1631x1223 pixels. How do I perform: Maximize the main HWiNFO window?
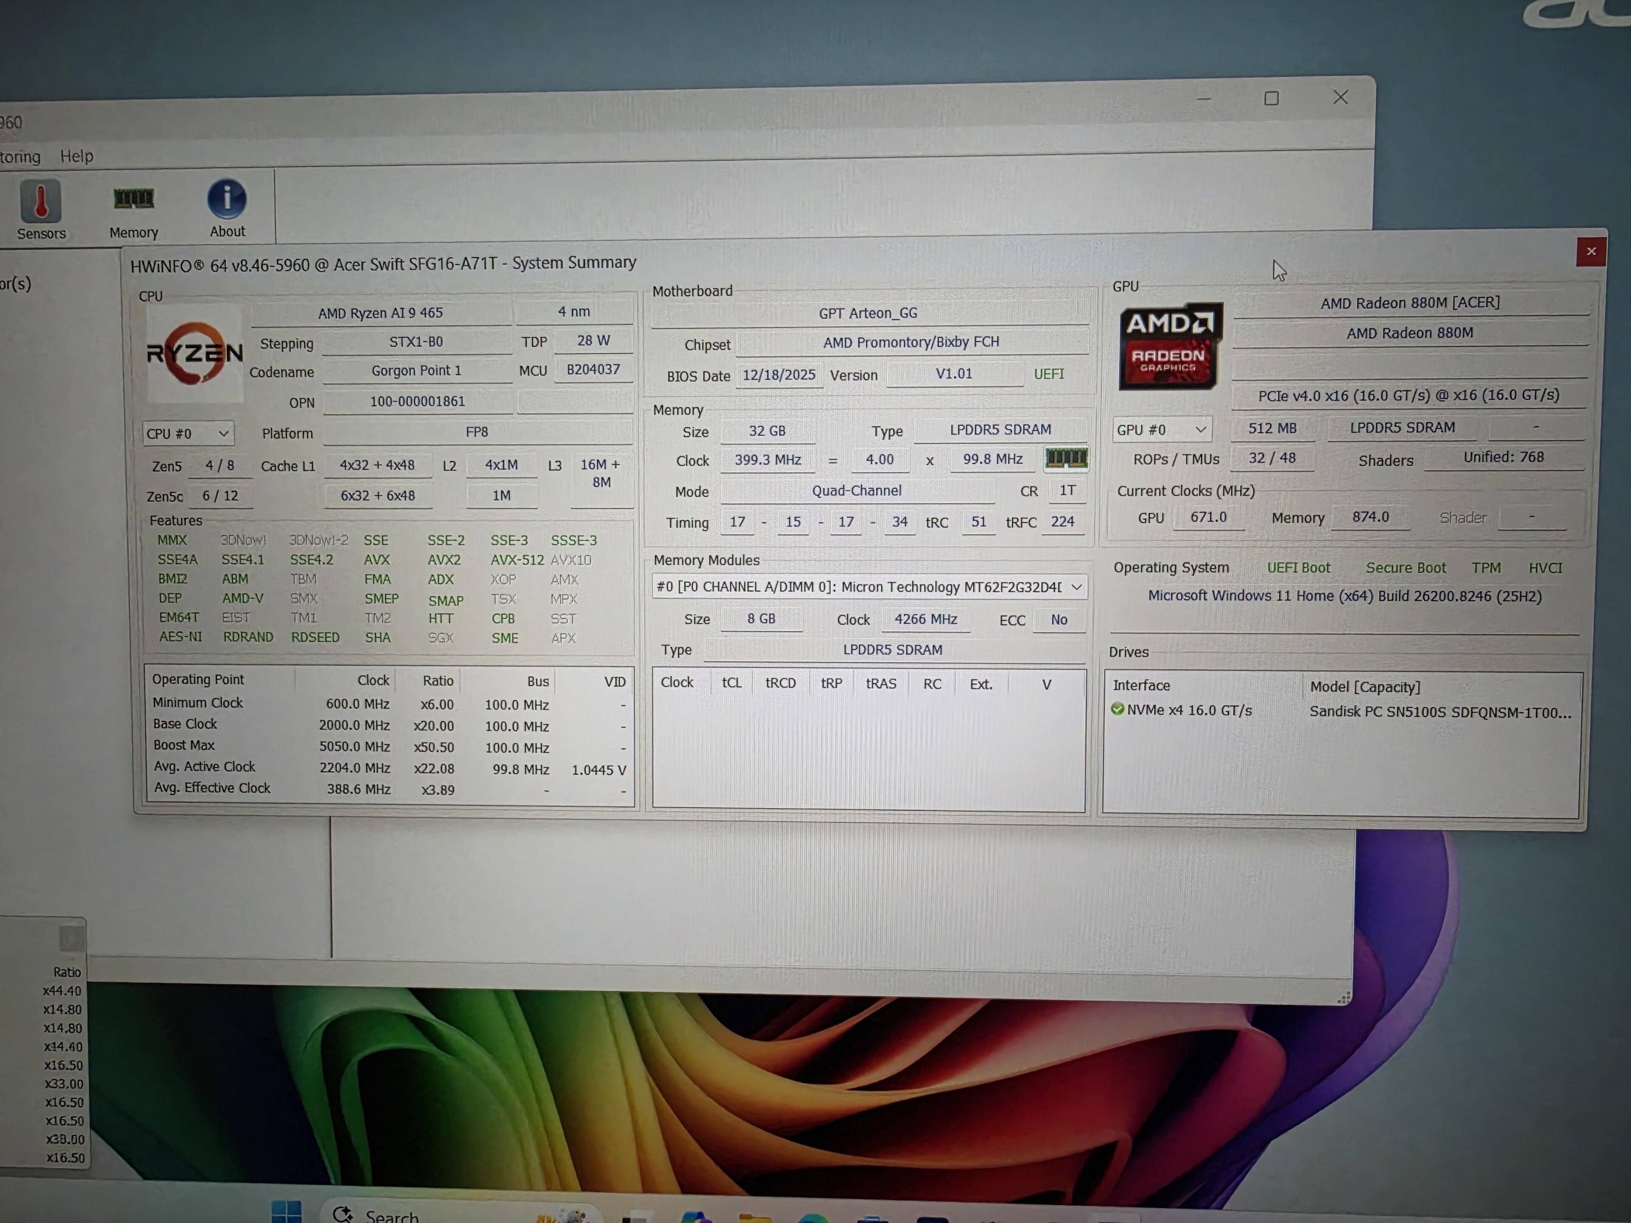(1271, 98)
